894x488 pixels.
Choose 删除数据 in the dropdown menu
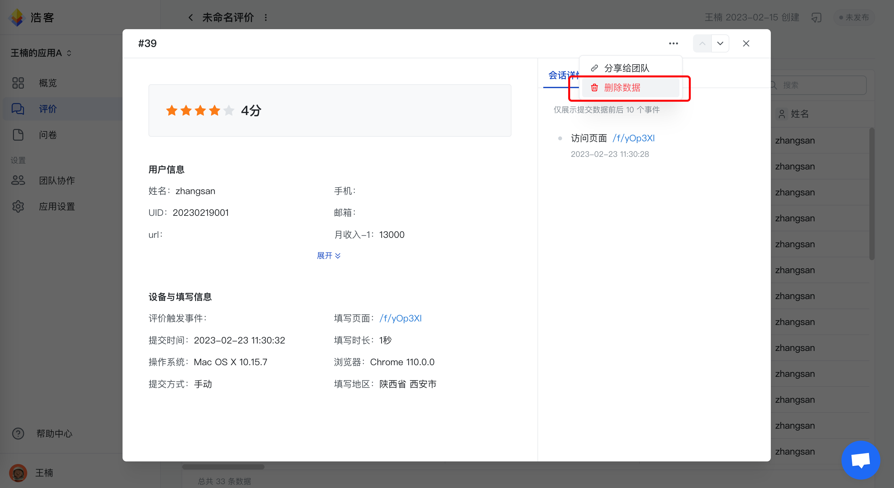(622, 87)
